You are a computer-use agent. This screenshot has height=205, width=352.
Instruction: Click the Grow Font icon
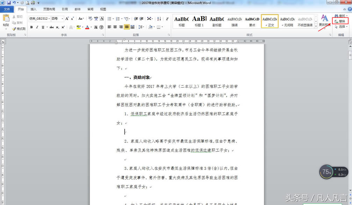[x=67, y=19]
